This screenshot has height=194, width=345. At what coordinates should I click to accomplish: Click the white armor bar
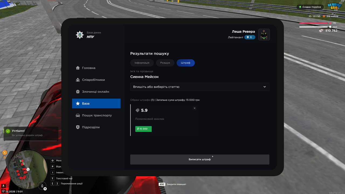coord(314,27)
